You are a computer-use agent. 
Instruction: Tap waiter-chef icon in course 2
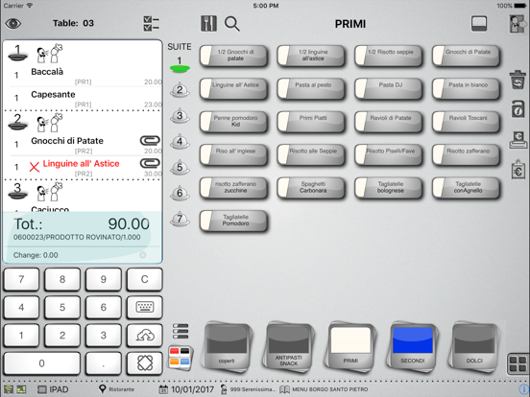(50, 122)
